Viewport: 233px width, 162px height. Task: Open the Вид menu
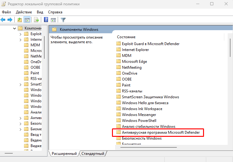coord(40,12)
